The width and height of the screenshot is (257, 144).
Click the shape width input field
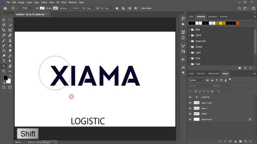point(90,8)
